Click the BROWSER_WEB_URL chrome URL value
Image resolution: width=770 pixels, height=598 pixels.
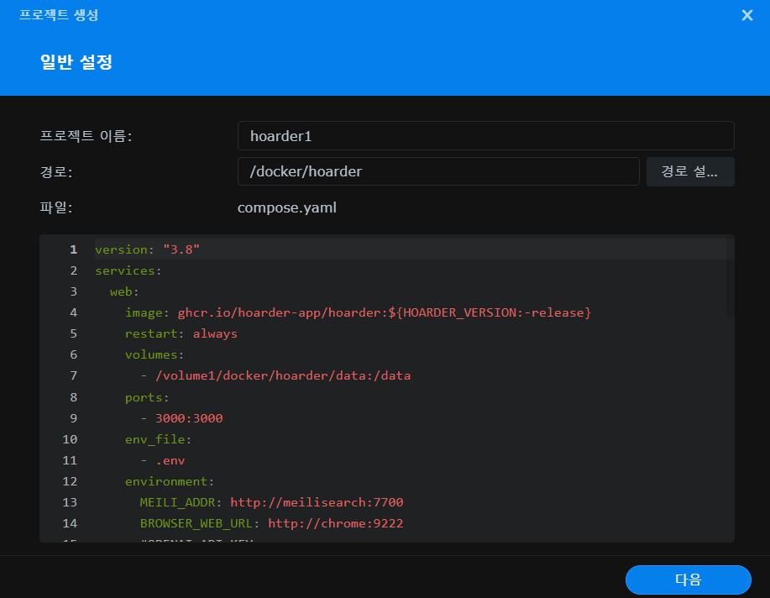(x=335, y=523)
